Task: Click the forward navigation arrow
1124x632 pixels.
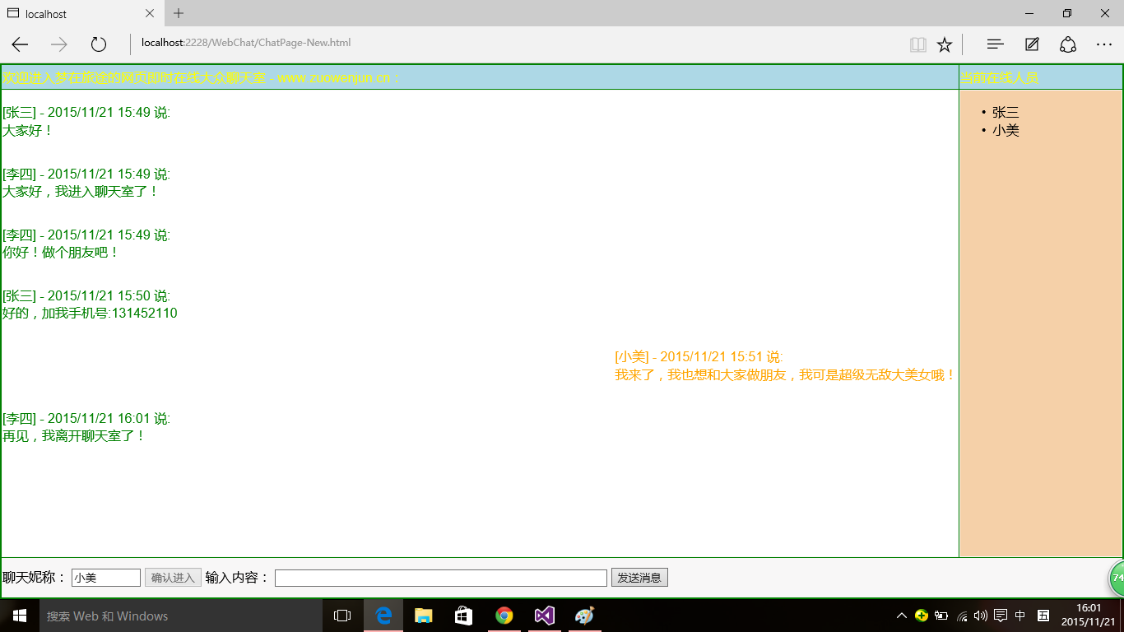Action: pyautogui.click(x=59, y=44)
